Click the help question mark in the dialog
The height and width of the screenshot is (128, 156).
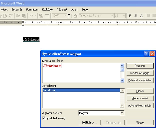point(146,54)
